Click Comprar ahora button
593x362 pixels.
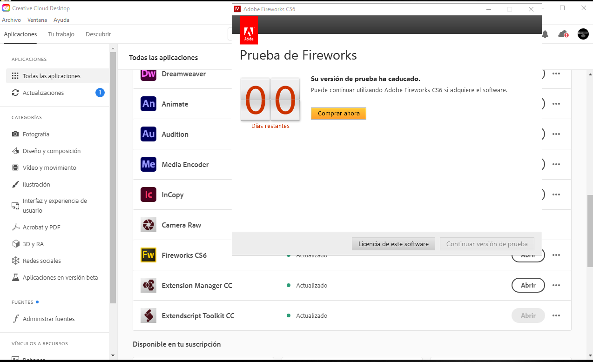338,114
